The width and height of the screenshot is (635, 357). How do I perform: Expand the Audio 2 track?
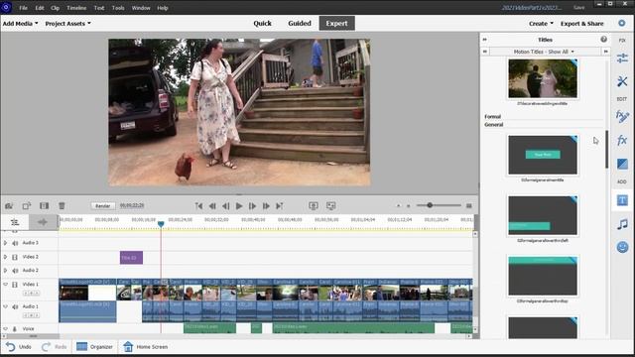tap(5, 271)
